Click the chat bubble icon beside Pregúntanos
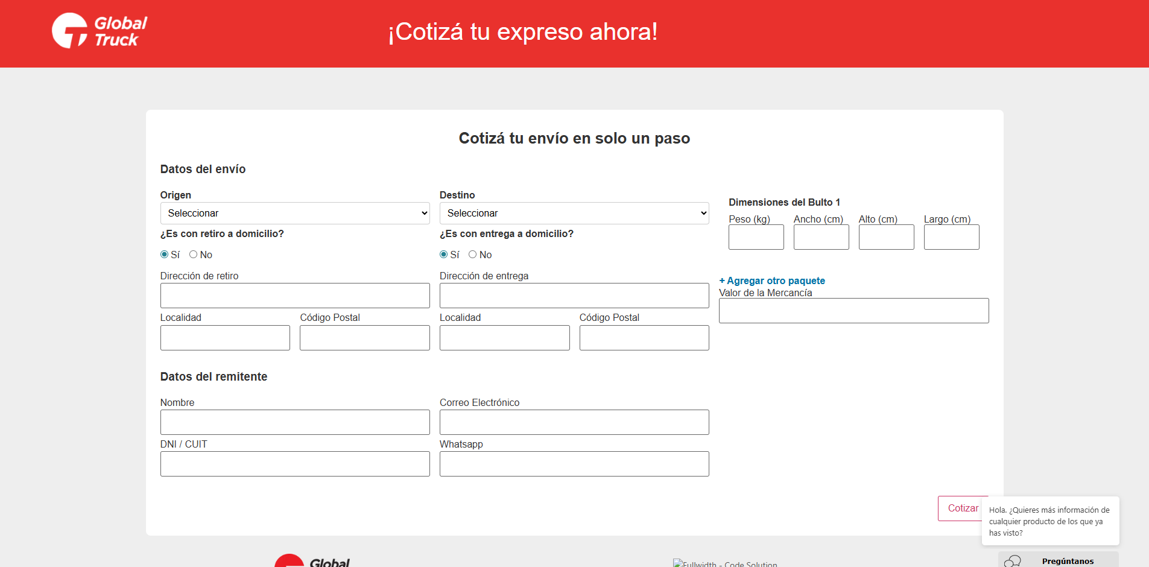This screenshot has width=1149, height=567. click(1013, 561)
